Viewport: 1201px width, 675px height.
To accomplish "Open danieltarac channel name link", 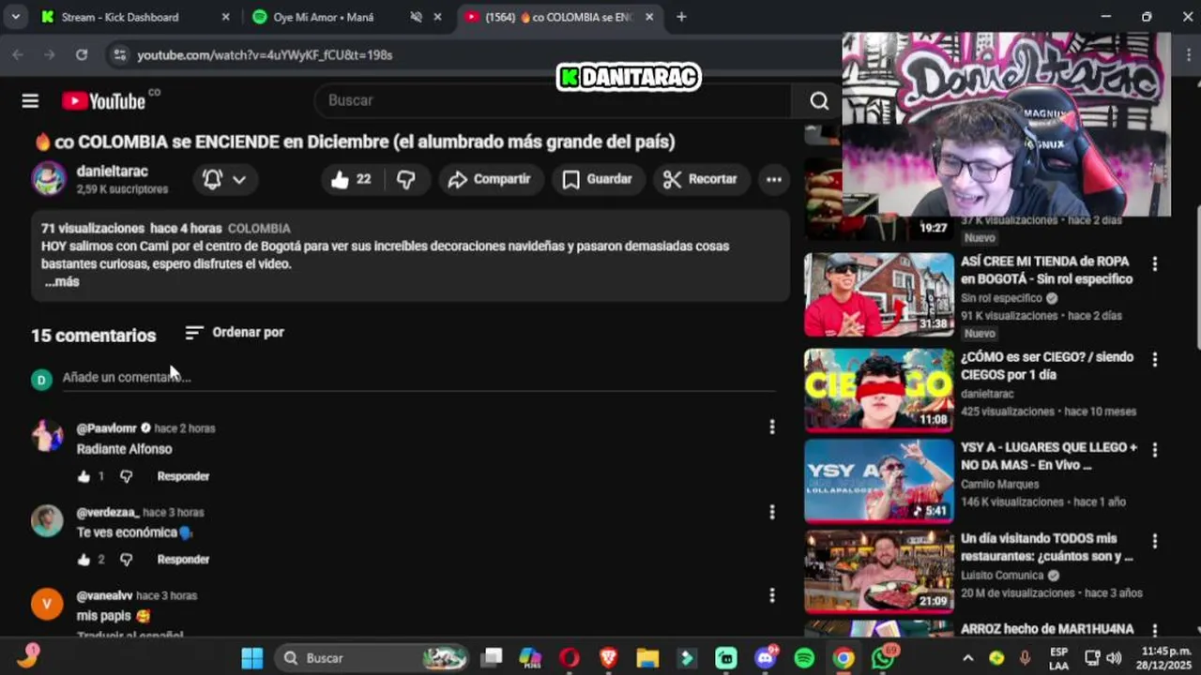I will (x=113, y=172).
